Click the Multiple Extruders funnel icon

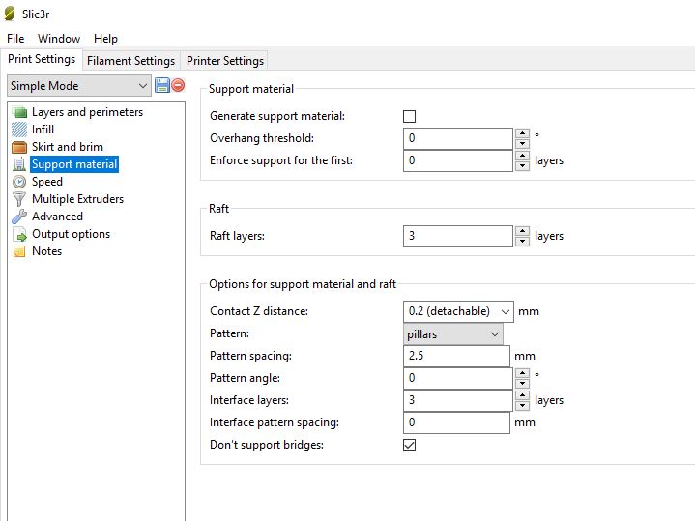point(19,199)
